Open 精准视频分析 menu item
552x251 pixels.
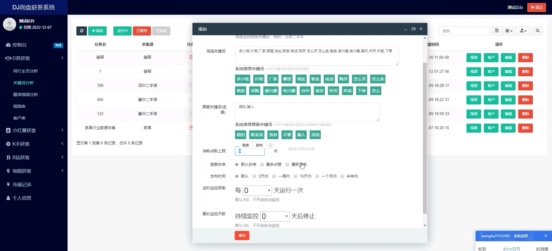point(26,94)
